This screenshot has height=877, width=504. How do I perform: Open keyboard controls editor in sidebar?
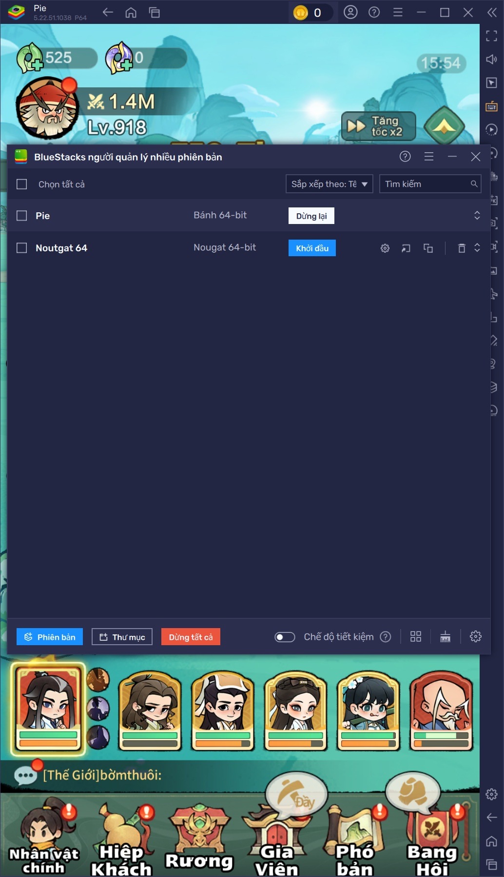pos(491,106)
